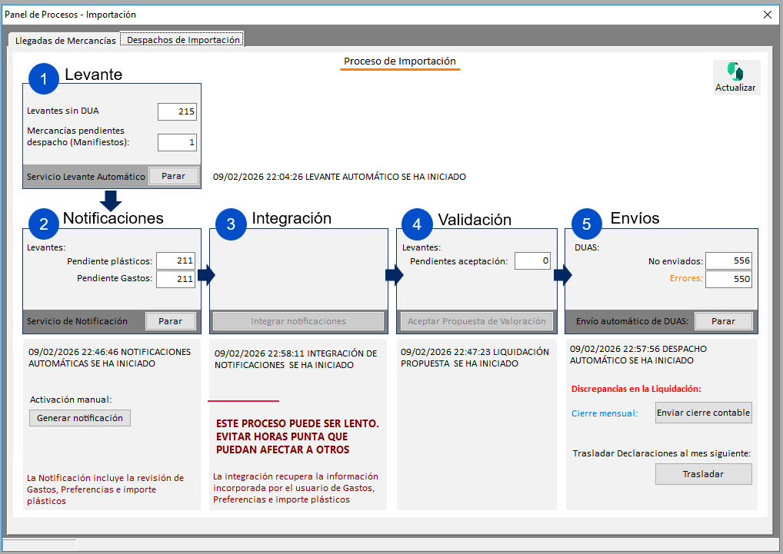This screenshot has width=783, height=554.
Task: Click Enviar cierre contable button
Action: [703, 413]
